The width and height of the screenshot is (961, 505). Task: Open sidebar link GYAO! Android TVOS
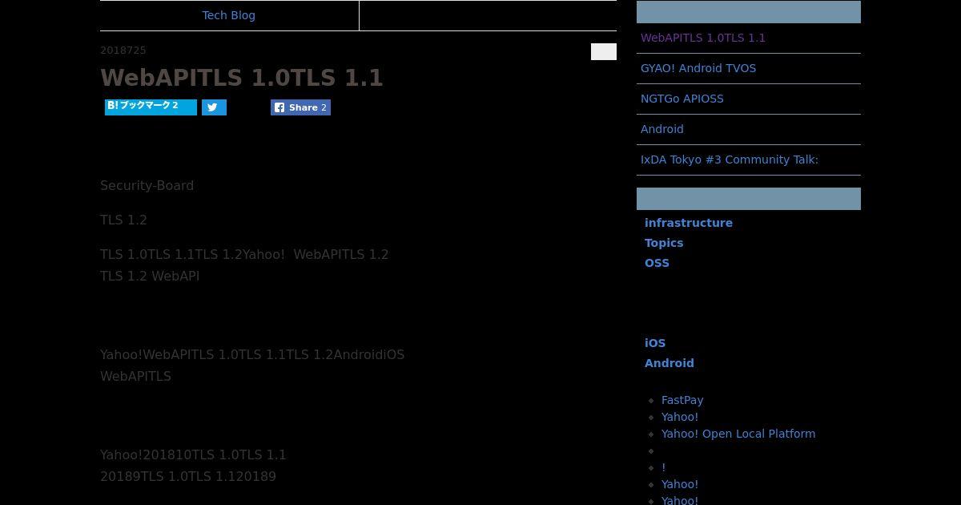point(698,68)
